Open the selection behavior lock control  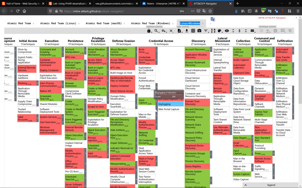tap(149, 31)
